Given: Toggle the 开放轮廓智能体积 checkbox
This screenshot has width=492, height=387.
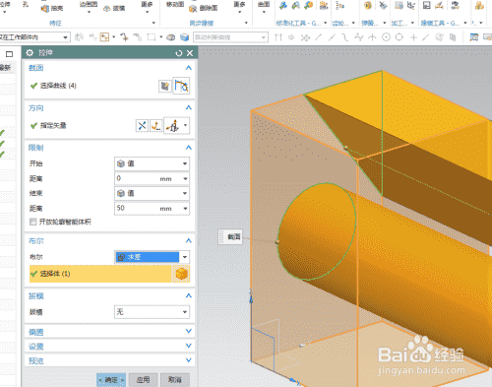Looking at the screenshot, I should (x=32, y=222).
